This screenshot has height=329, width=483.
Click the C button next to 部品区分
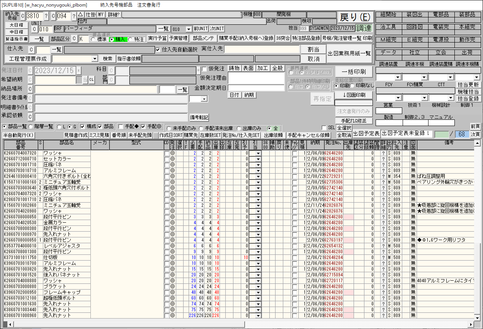(73, 39)
